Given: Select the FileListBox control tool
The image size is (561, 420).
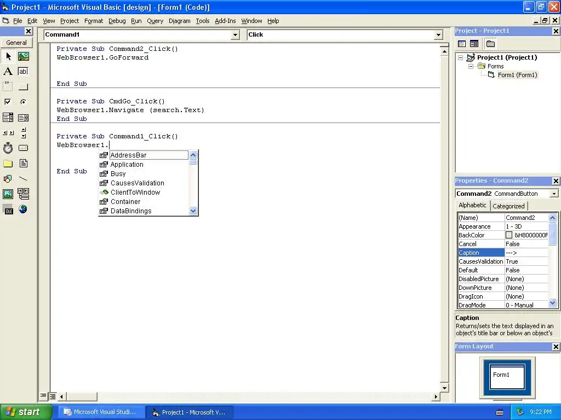Looking at the screenshot, I should click(x=23, y=164).
